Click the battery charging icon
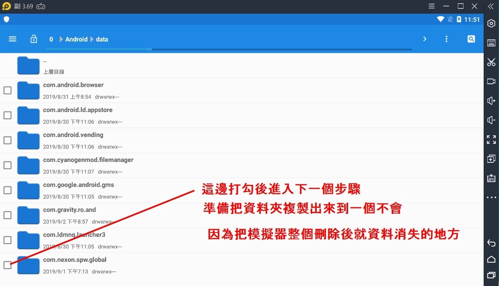 (x=459, y=19)
